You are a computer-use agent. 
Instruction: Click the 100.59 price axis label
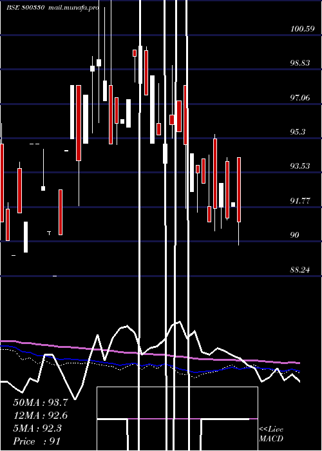point(302,29)
